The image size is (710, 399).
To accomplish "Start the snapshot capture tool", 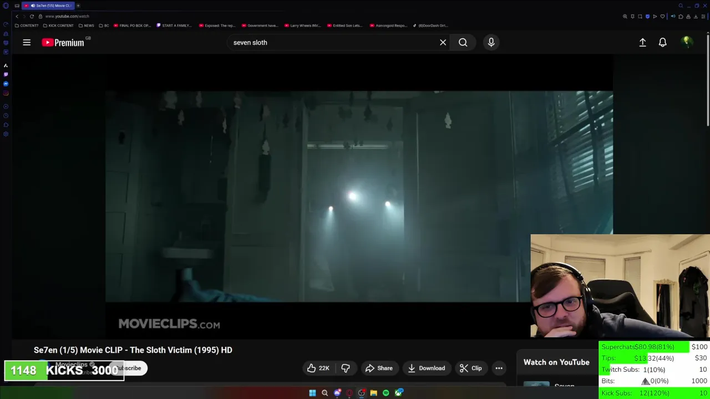I will [640, 17].
